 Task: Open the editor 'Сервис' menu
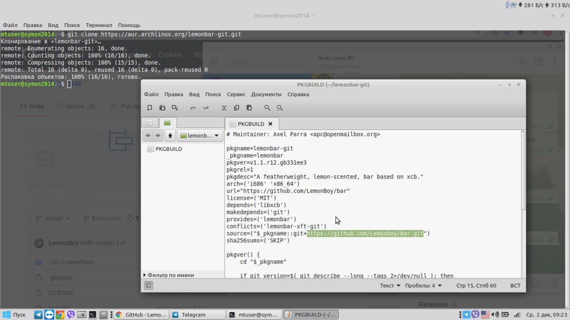(236, 94)
